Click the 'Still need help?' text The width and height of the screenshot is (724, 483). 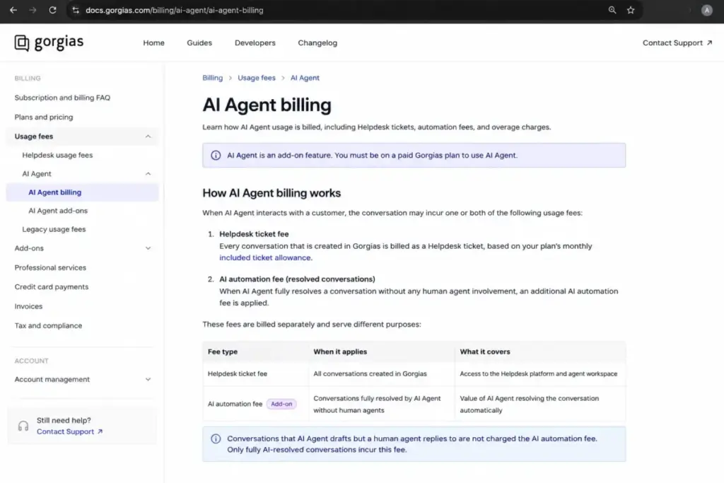click(x=64, y=421)
